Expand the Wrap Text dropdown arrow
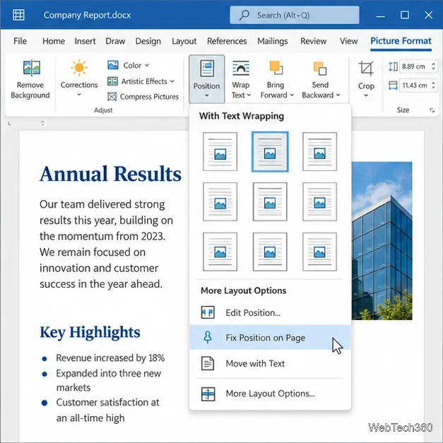 pyautogui.click(x=249, y=95)
